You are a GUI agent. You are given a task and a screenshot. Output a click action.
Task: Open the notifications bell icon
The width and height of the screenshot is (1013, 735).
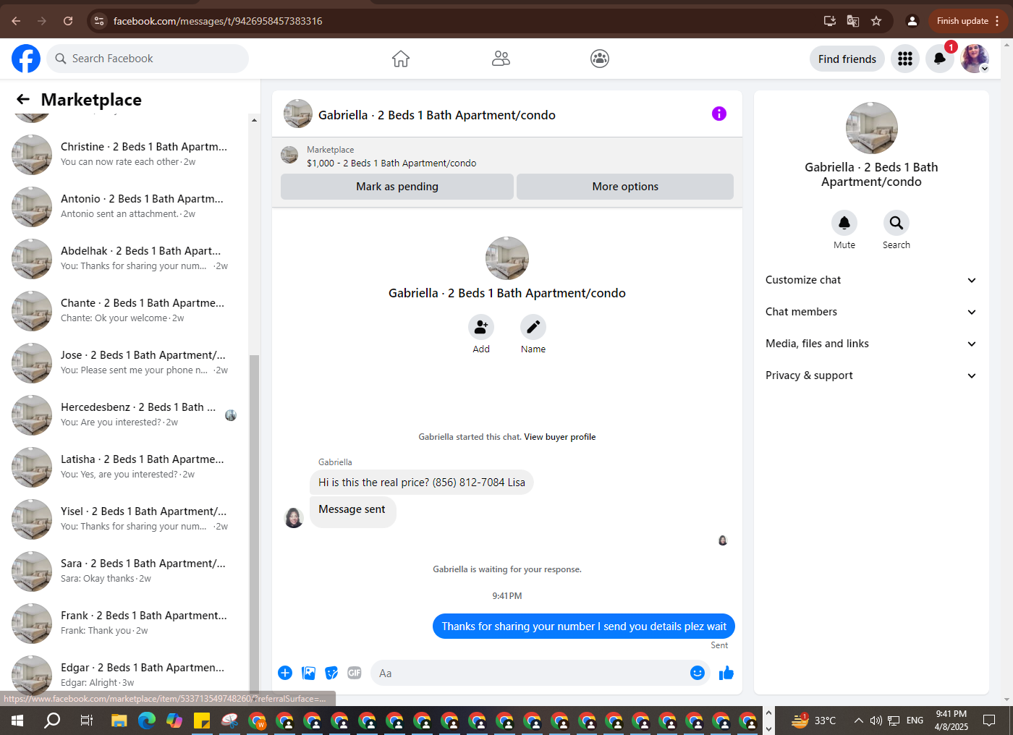(940, 59)
